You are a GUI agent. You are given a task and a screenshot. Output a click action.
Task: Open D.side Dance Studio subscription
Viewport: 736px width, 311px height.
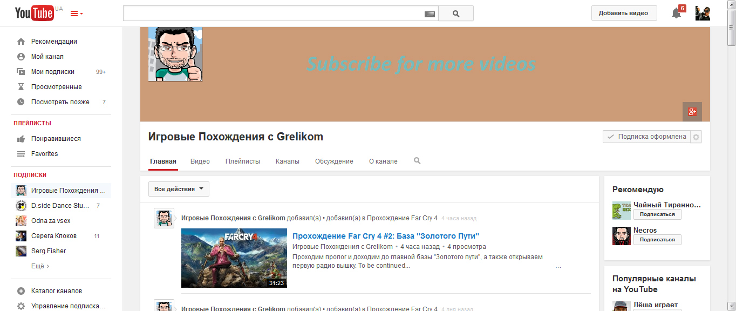click(61, 206)
